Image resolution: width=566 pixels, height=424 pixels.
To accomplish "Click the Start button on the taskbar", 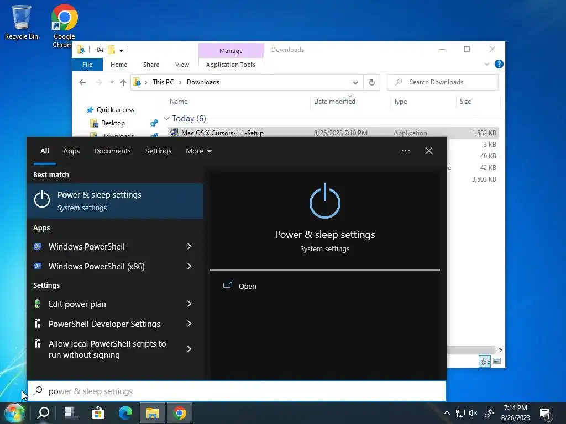I will pyautogui.click(x=14, y=413).
